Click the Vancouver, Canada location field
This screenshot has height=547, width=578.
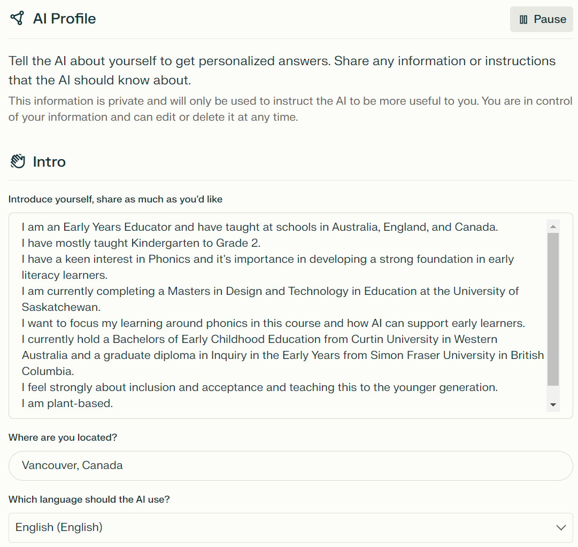point(290,466)
